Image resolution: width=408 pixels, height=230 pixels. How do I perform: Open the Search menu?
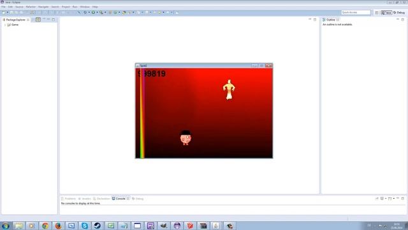pyautogui.click(x=55, y=7)
